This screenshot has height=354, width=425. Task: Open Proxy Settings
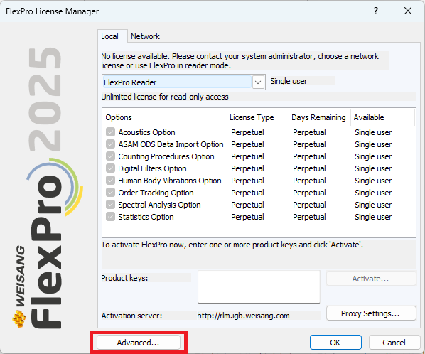pyautogui.click(x=371, y=313)
